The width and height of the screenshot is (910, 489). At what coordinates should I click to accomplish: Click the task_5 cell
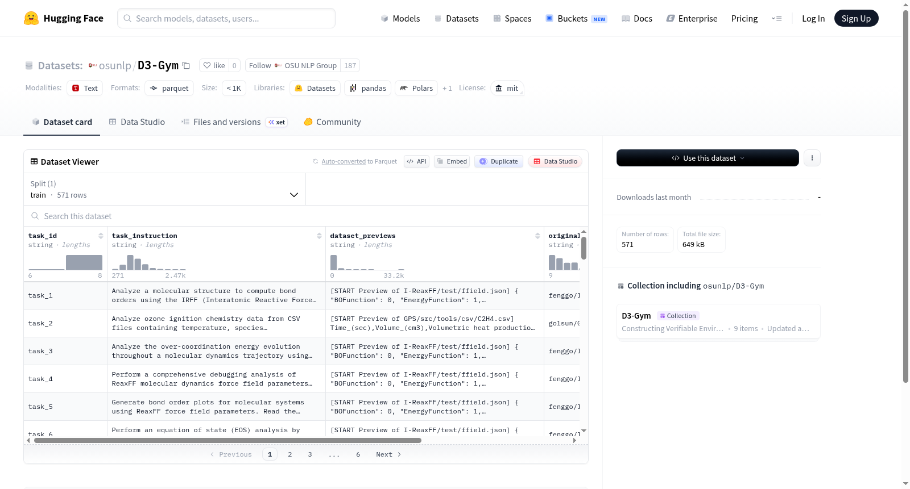(x=65, y=407)
